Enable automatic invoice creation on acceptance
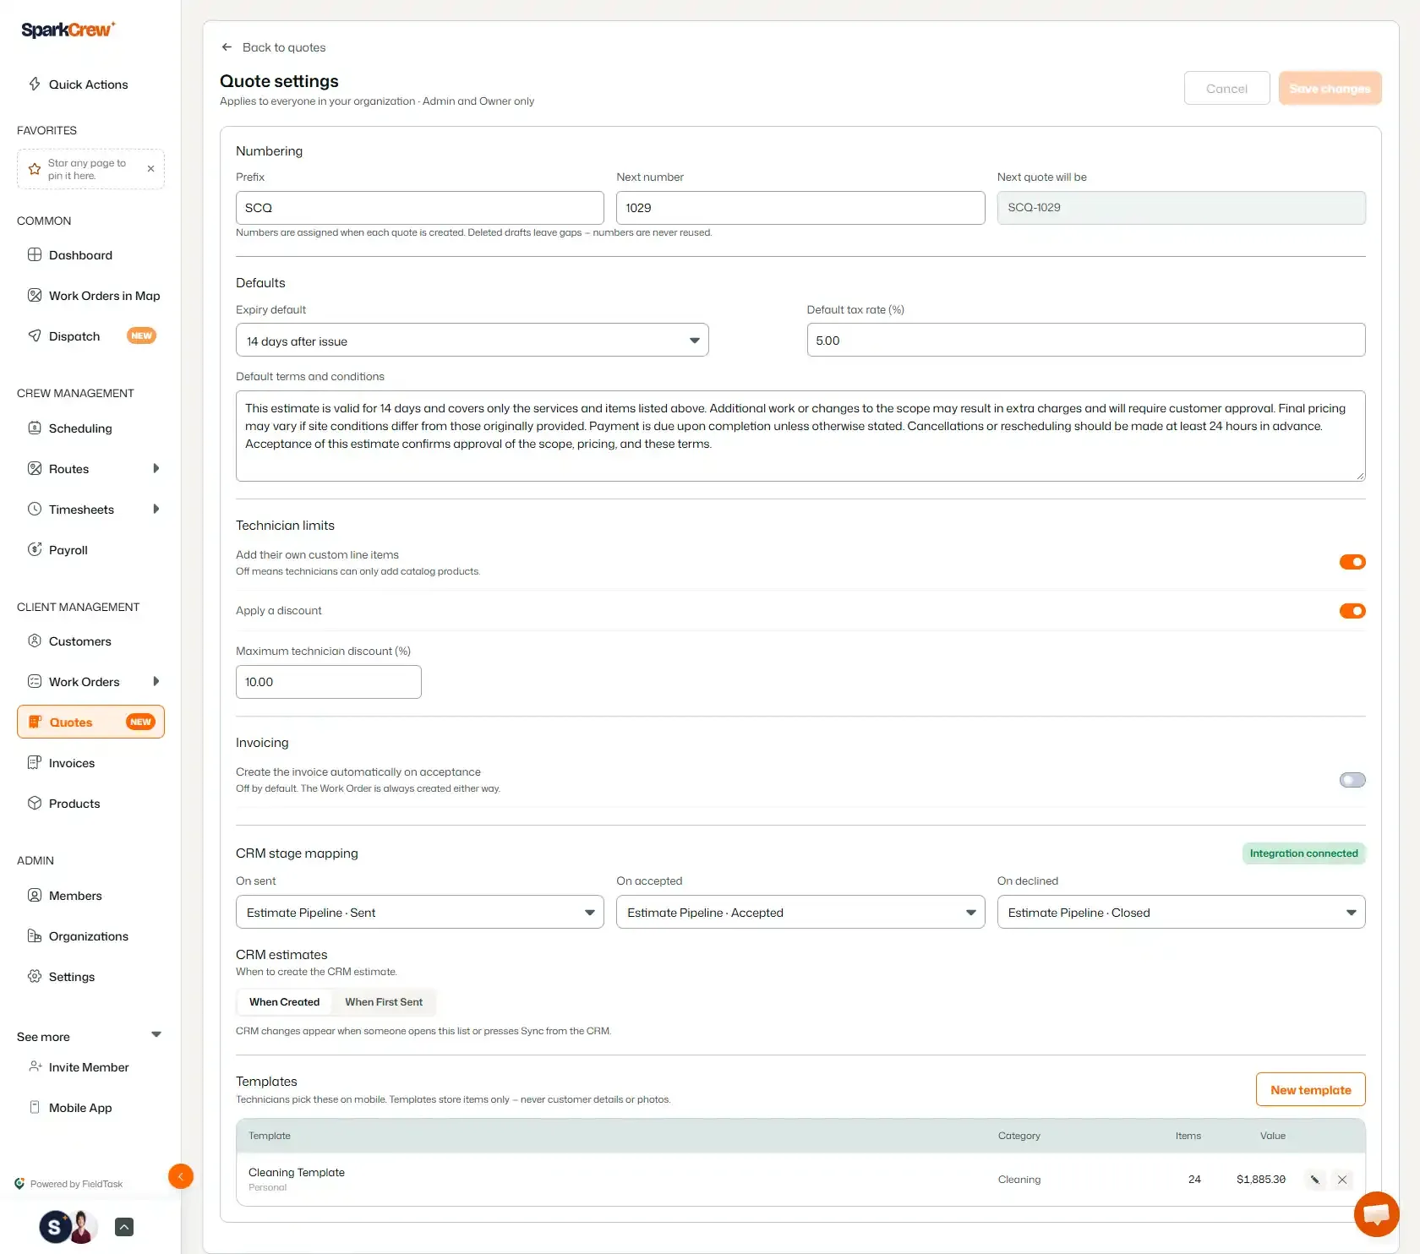The image size is (1420, 1254). point(1352,780)
